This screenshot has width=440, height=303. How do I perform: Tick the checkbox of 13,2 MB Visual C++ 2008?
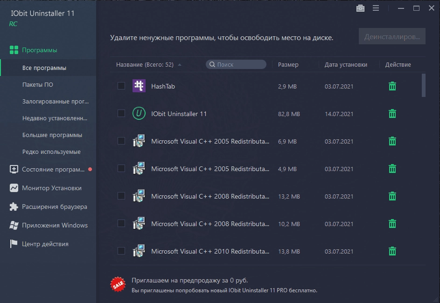[121, 196]
